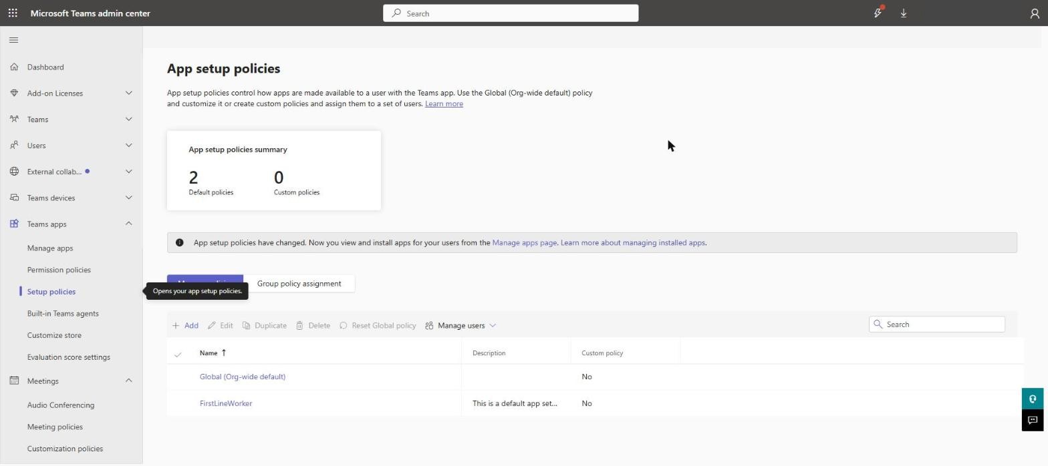Open Built-in Teams agents
1048x466 pixels.
pos(63,314)
